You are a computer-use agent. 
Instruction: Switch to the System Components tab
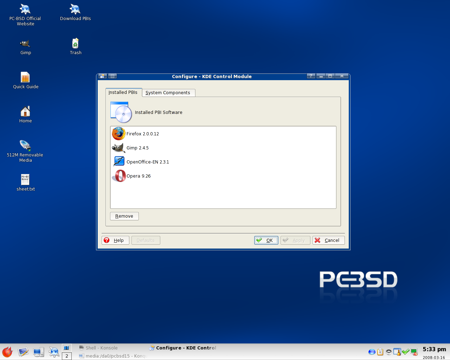(x=168, y=93)
